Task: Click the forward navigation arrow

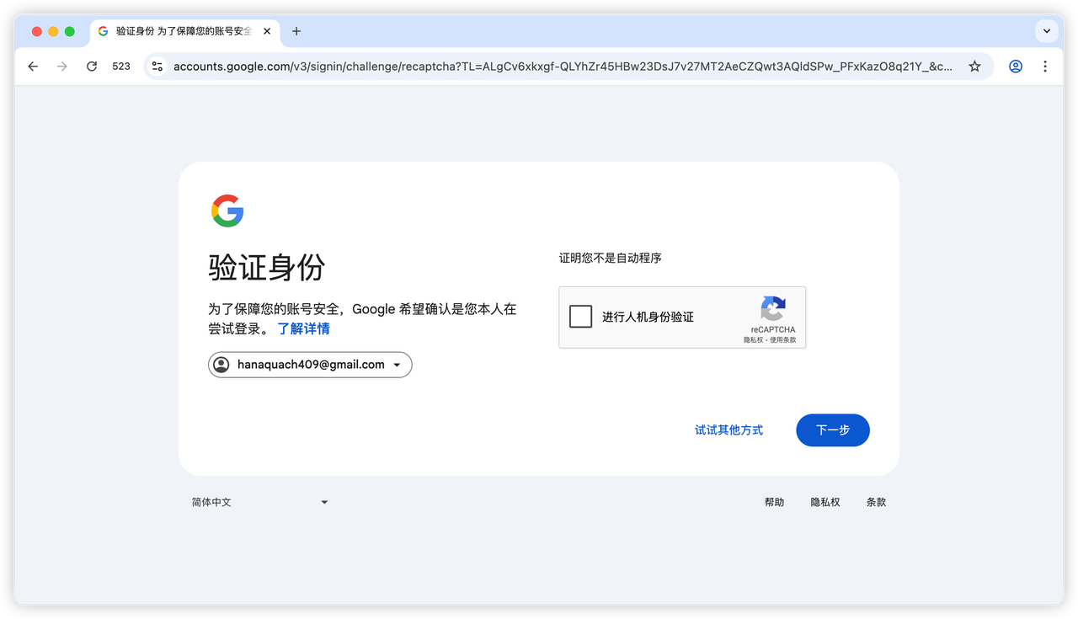Action: pos(61,67)
